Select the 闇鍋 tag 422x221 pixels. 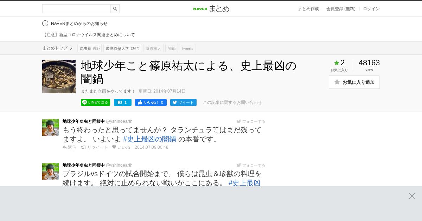pos(172,48)
